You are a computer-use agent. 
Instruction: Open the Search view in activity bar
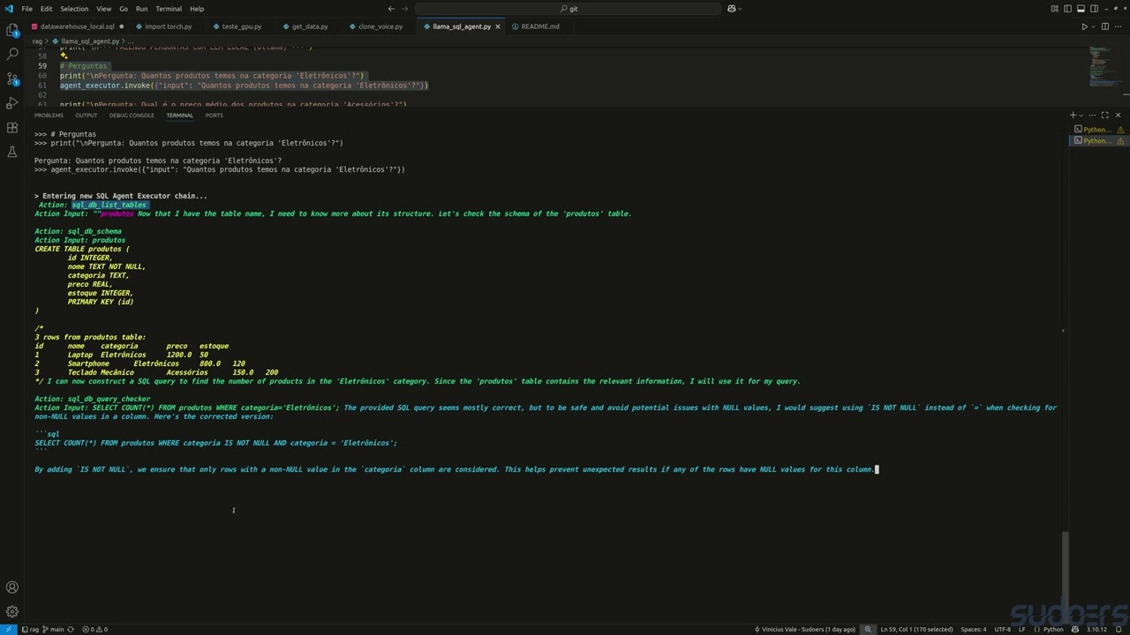tap(12, 54)
